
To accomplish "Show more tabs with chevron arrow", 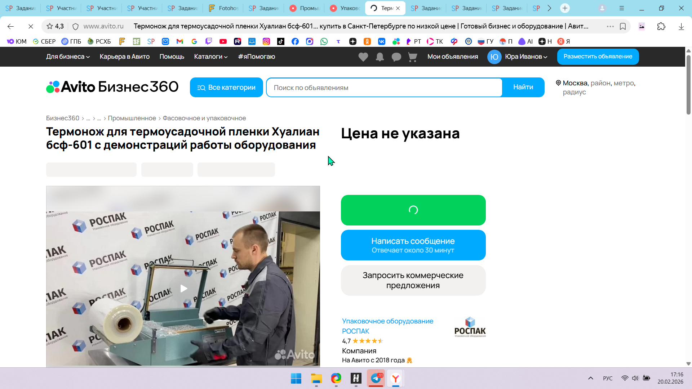I will tap(549, 8).
